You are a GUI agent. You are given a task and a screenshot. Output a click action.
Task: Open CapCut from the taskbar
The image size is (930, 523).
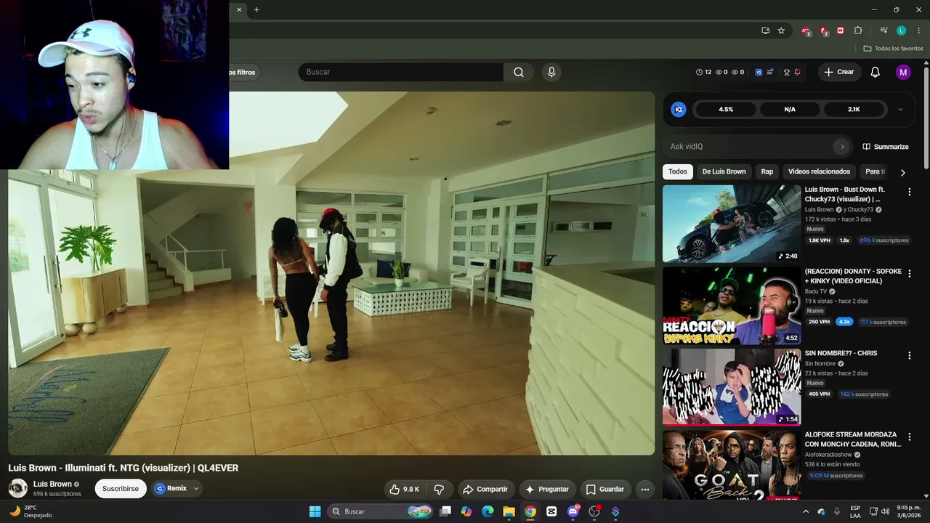coord(551,511)
